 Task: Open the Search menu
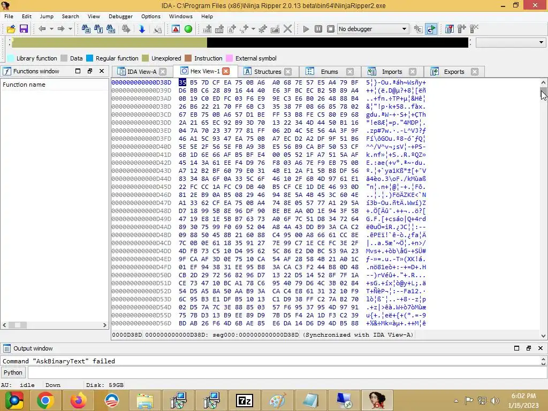click(x=70, y=17)
